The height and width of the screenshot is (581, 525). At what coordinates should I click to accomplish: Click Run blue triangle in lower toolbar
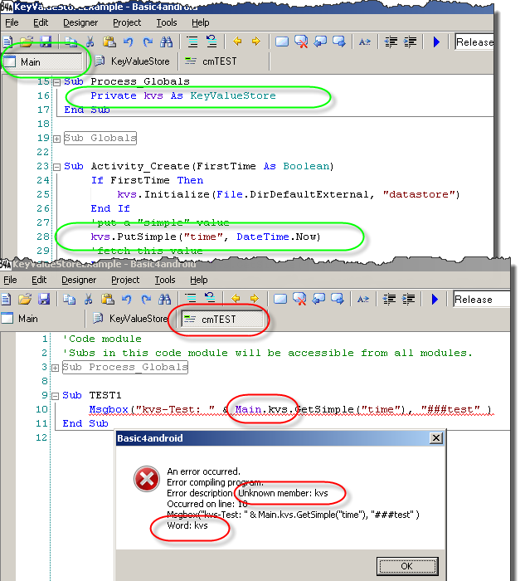[x=435, y=299]
